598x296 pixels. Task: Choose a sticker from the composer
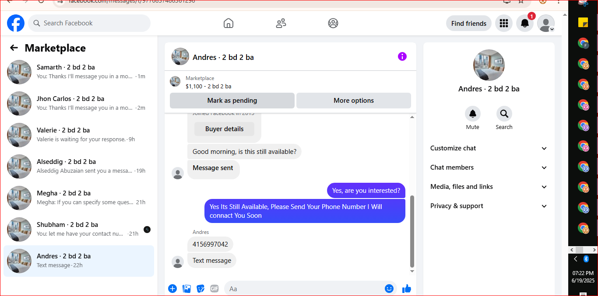[201, 289]
